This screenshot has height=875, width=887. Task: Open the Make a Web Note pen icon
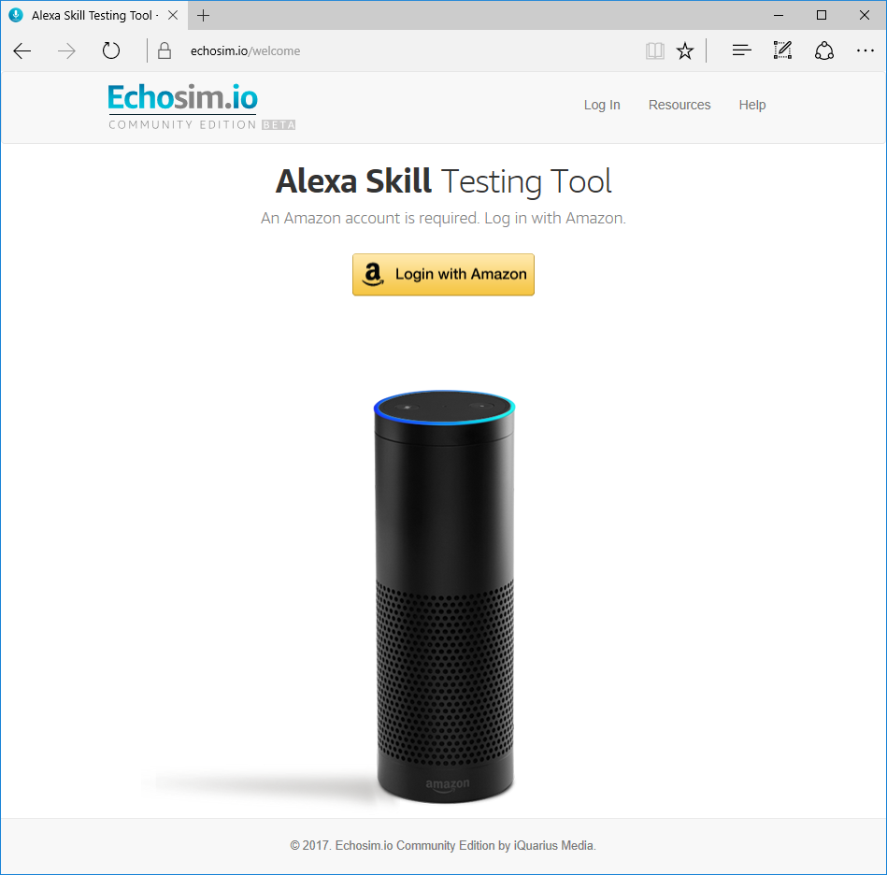[782, 50]
